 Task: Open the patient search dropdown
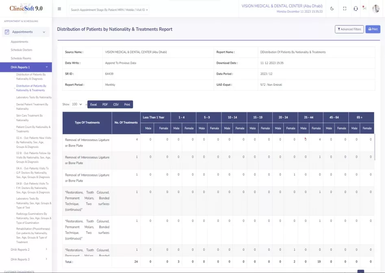[109, 10]
